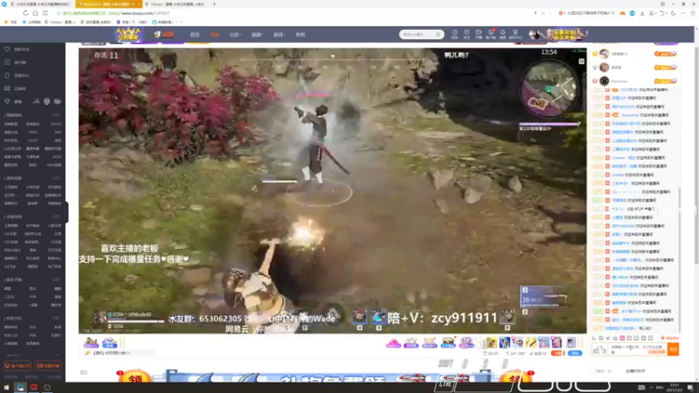Image resolution: width=699 pixels, height=393 pixels.
Task: Click the drum gift icon in gift bar
Action: (447, 342)
